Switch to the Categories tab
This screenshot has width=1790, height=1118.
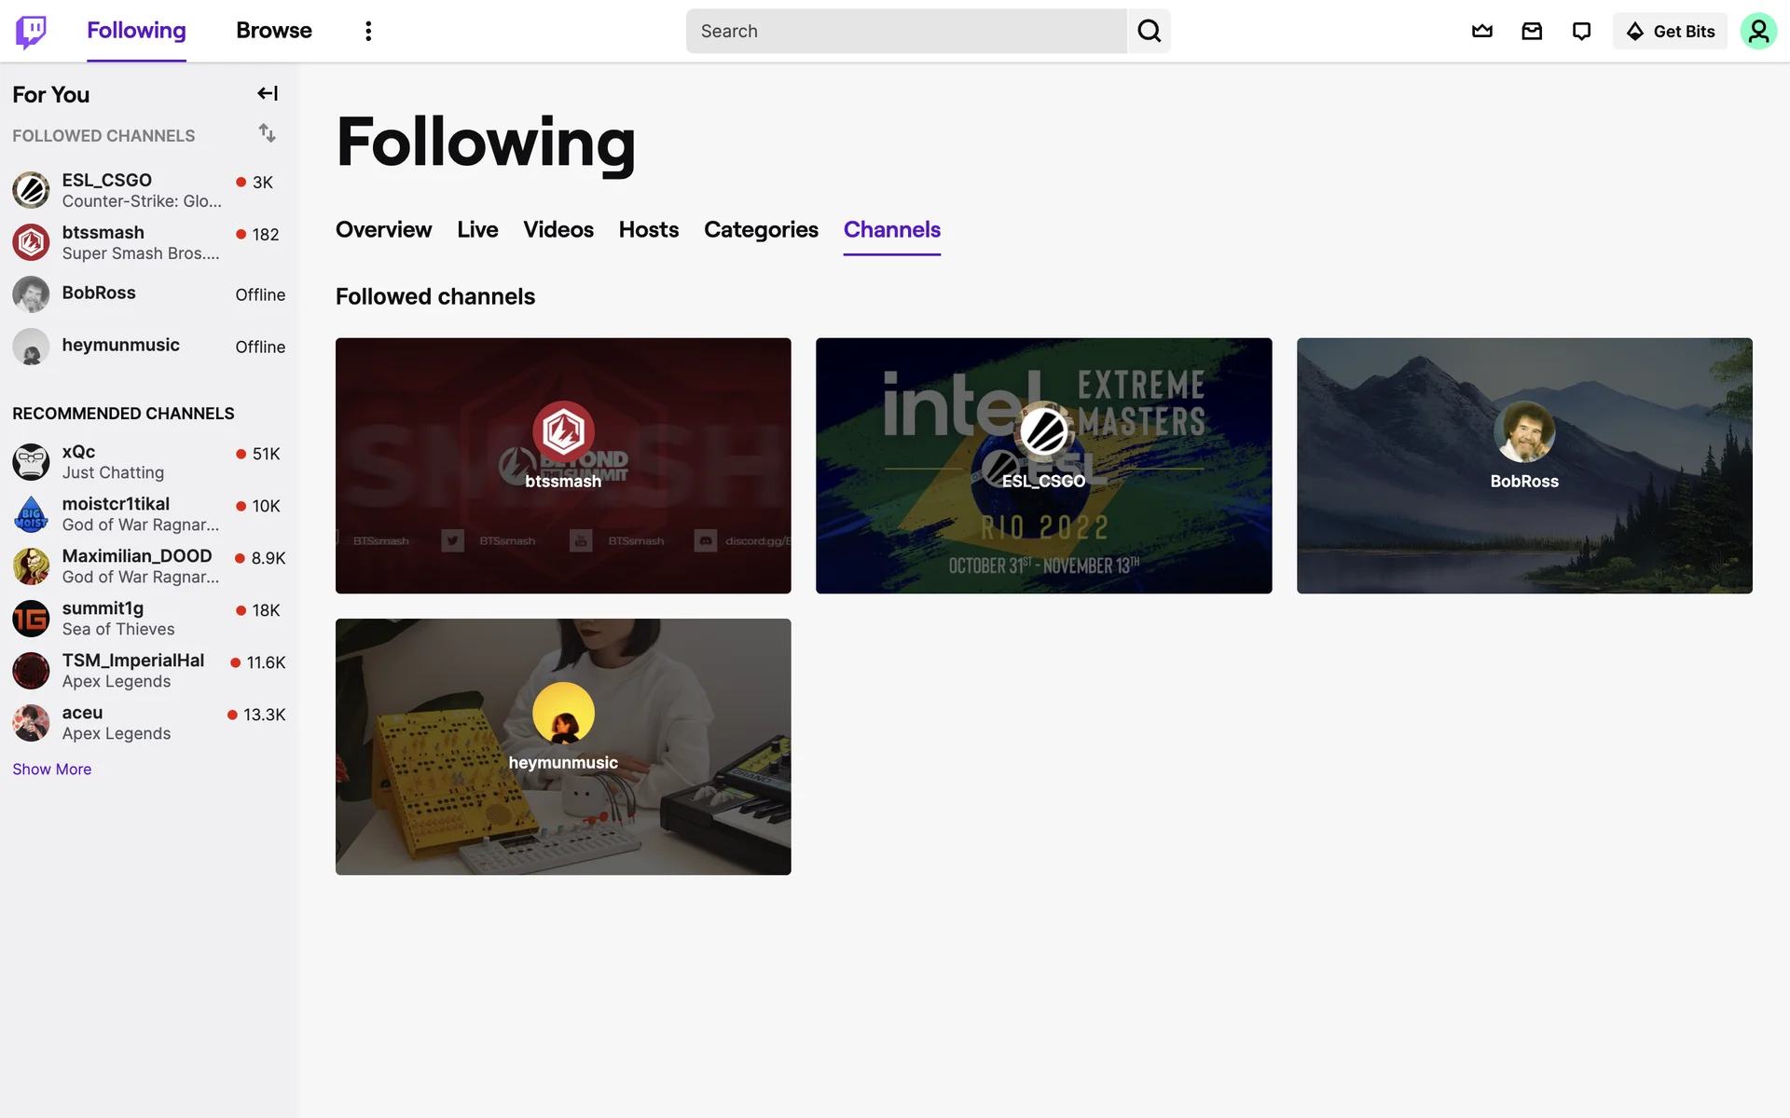(761, 230)
